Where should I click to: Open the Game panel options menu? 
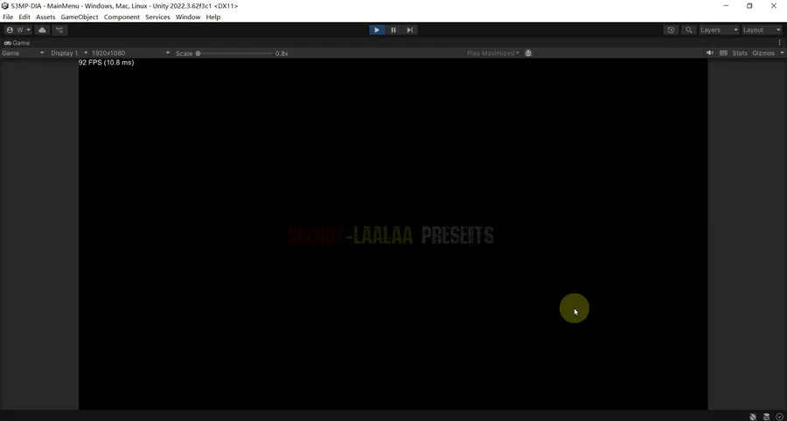click(x=779, y=43)
